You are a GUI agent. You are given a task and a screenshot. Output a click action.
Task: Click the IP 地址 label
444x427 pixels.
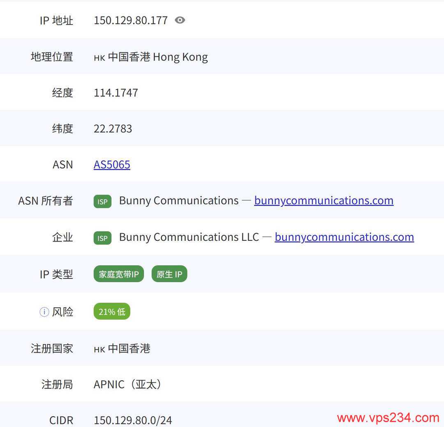tap(56, 21)
